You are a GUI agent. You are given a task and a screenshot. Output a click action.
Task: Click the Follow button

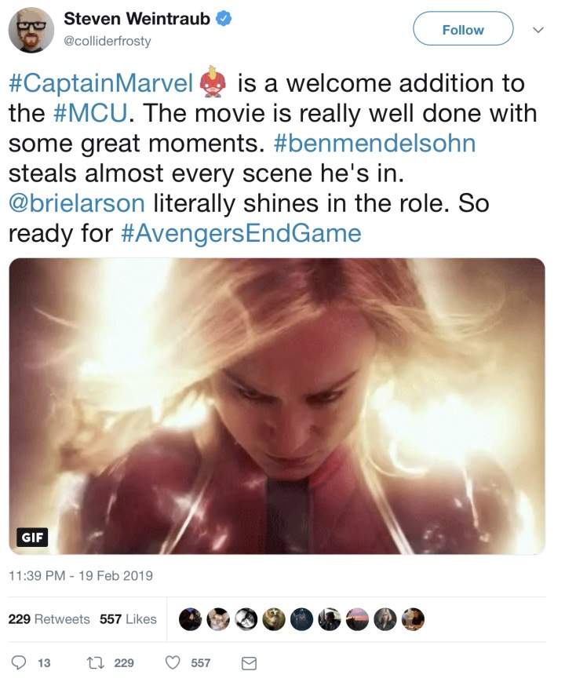463,30
